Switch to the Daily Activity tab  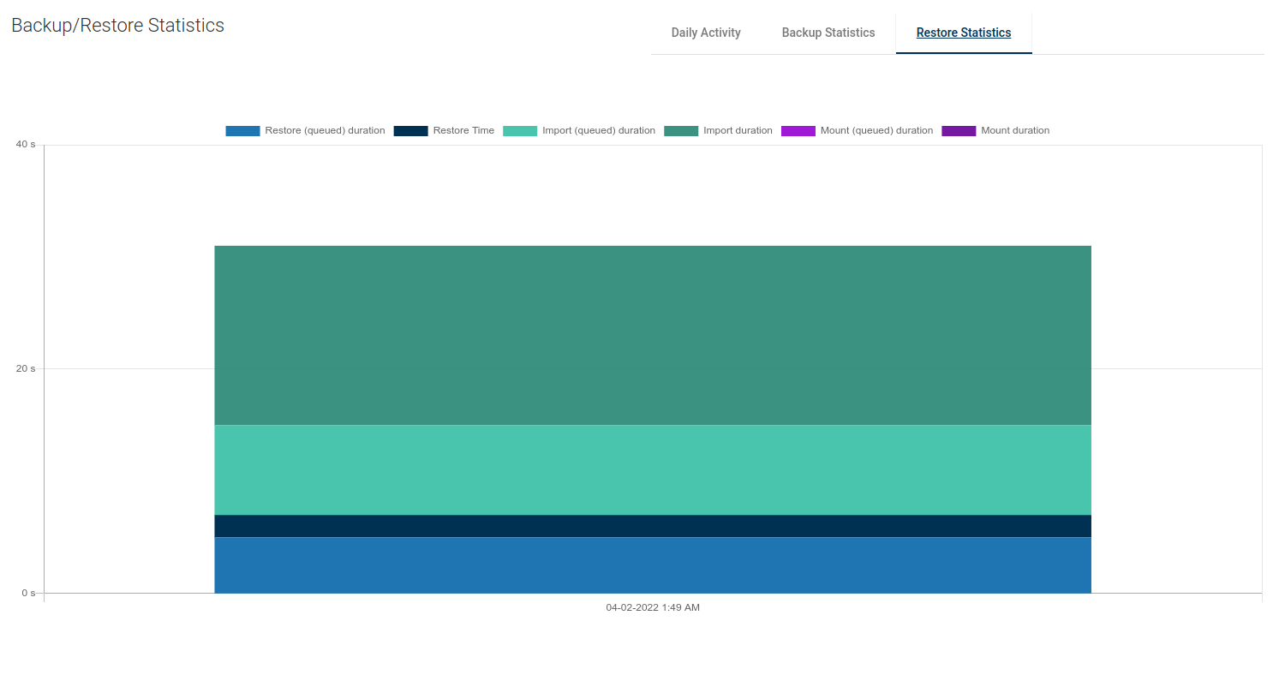click(x=705, y=33)
